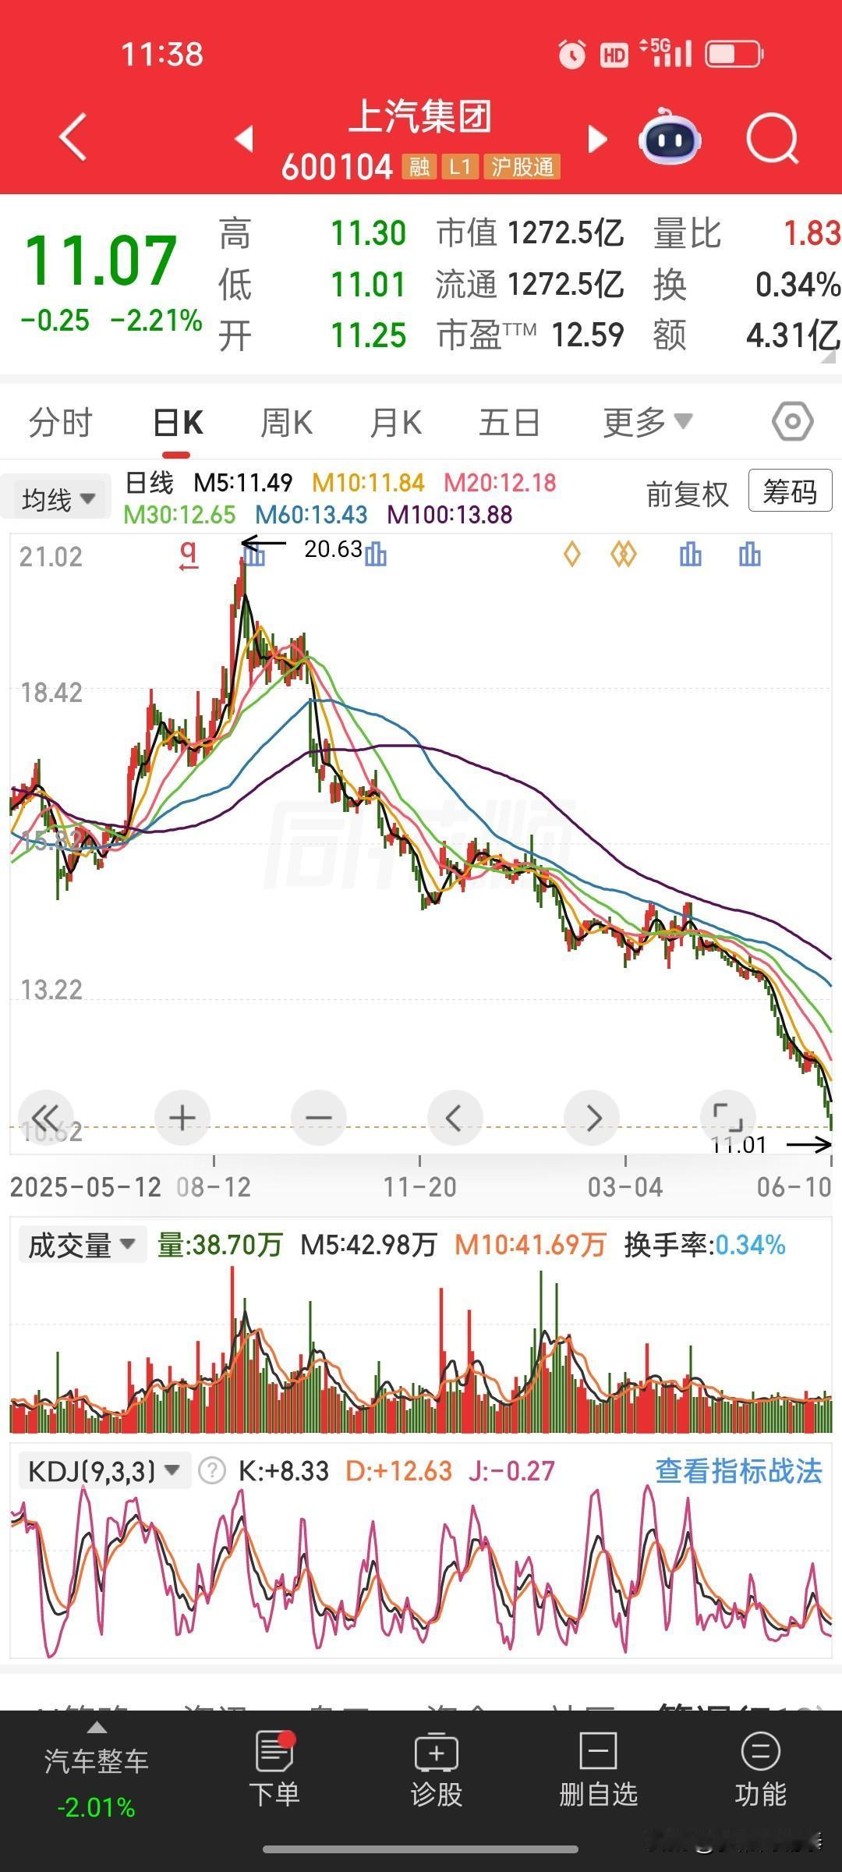
Task: Switch to previous stock with left triangle
Action: point(244,139)
